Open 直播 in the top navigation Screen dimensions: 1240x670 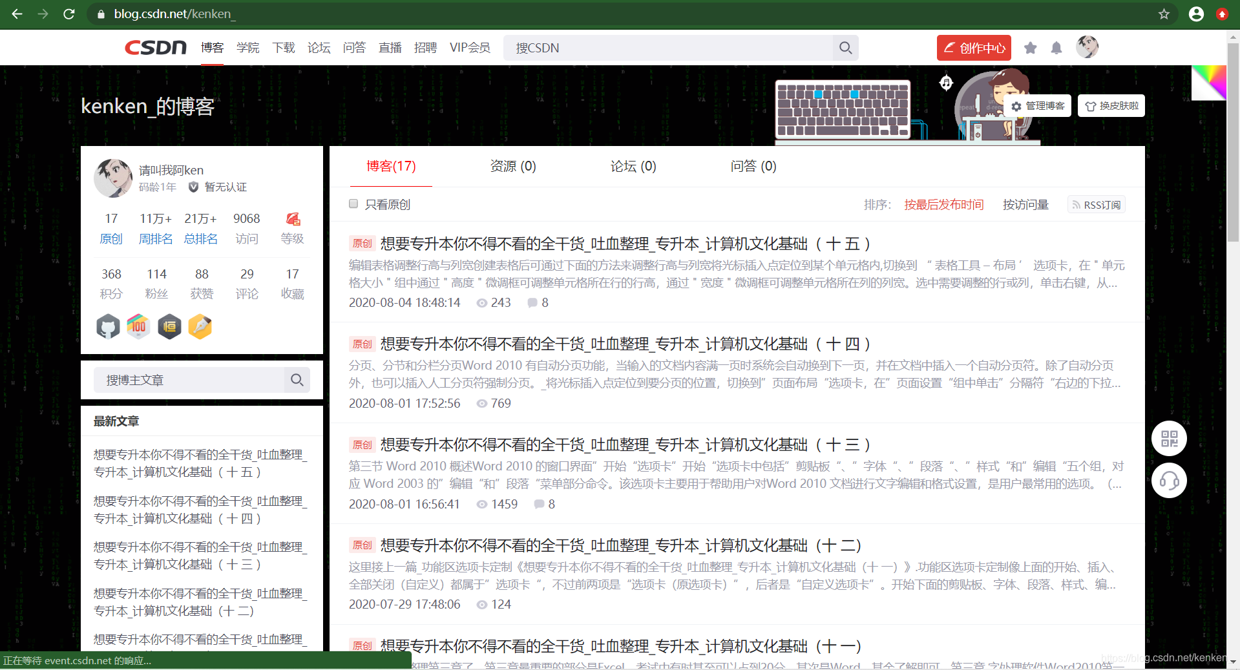pos(390,48)
